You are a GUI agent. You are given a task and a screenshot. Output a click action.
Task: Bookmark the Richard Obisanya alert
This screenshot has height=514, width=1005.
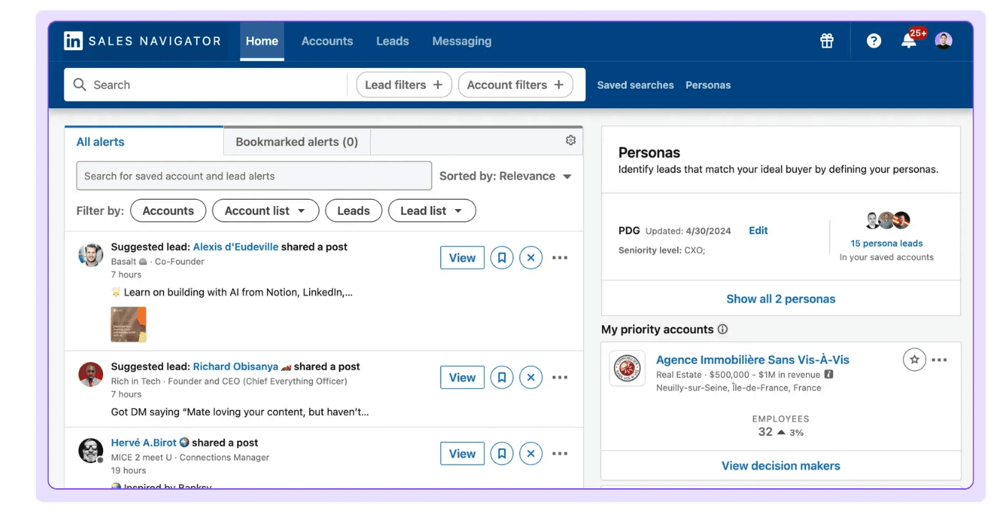502,377
